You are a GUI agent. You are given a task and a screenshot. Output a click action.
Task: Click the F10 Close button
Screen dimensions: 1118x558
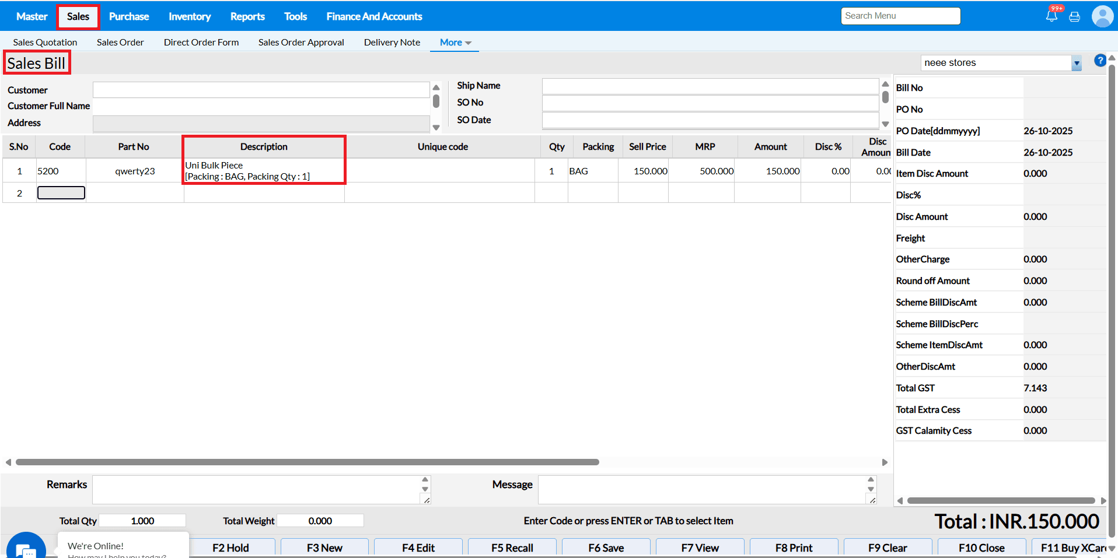click(981, 548)
